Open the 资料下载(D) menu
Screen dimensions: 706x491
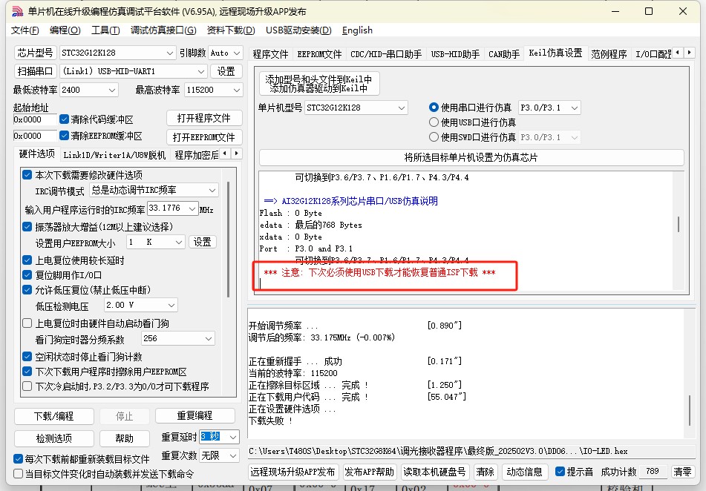coord(231,30)
